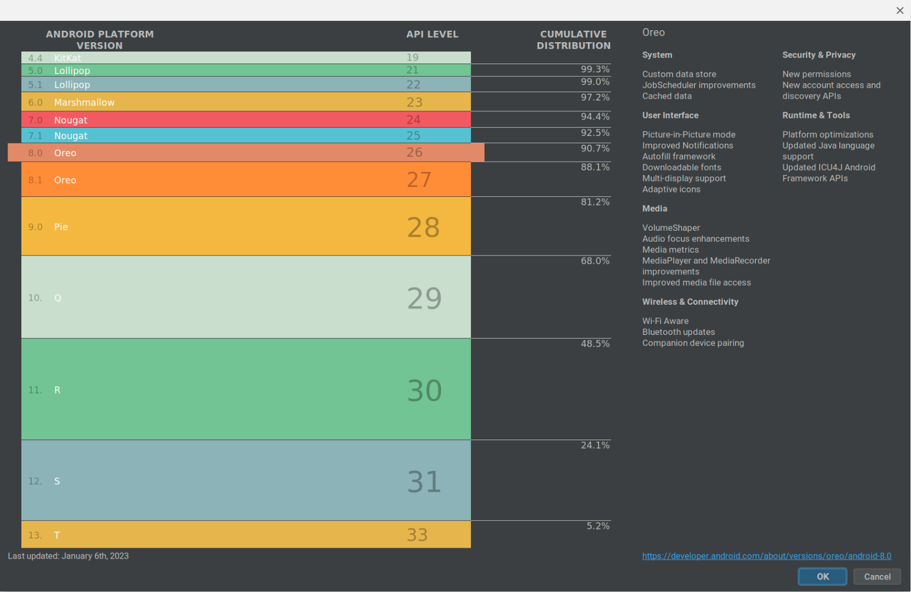Image resolution: width=911 pixels, height=592 pixels.
Task: Pick the Android 11 R API 30 bar
Action: coord(246,389)
